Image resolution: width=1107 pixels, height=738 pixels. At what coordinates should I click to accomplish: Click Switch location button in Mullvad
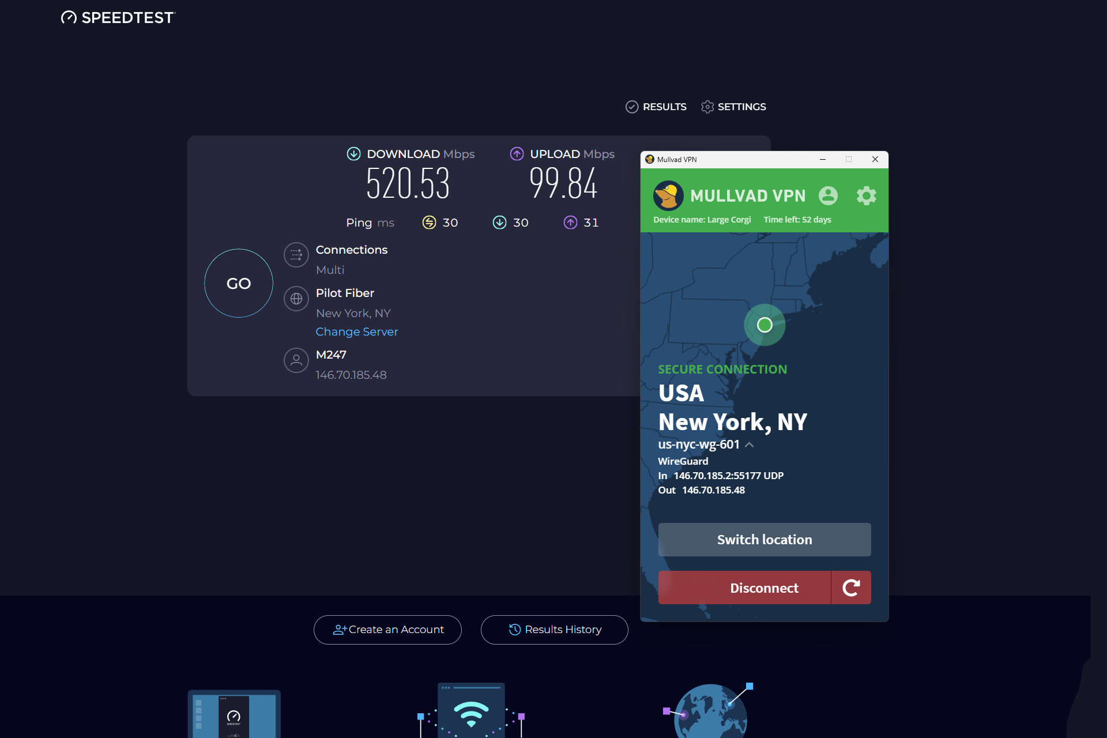tap(763, 540)
